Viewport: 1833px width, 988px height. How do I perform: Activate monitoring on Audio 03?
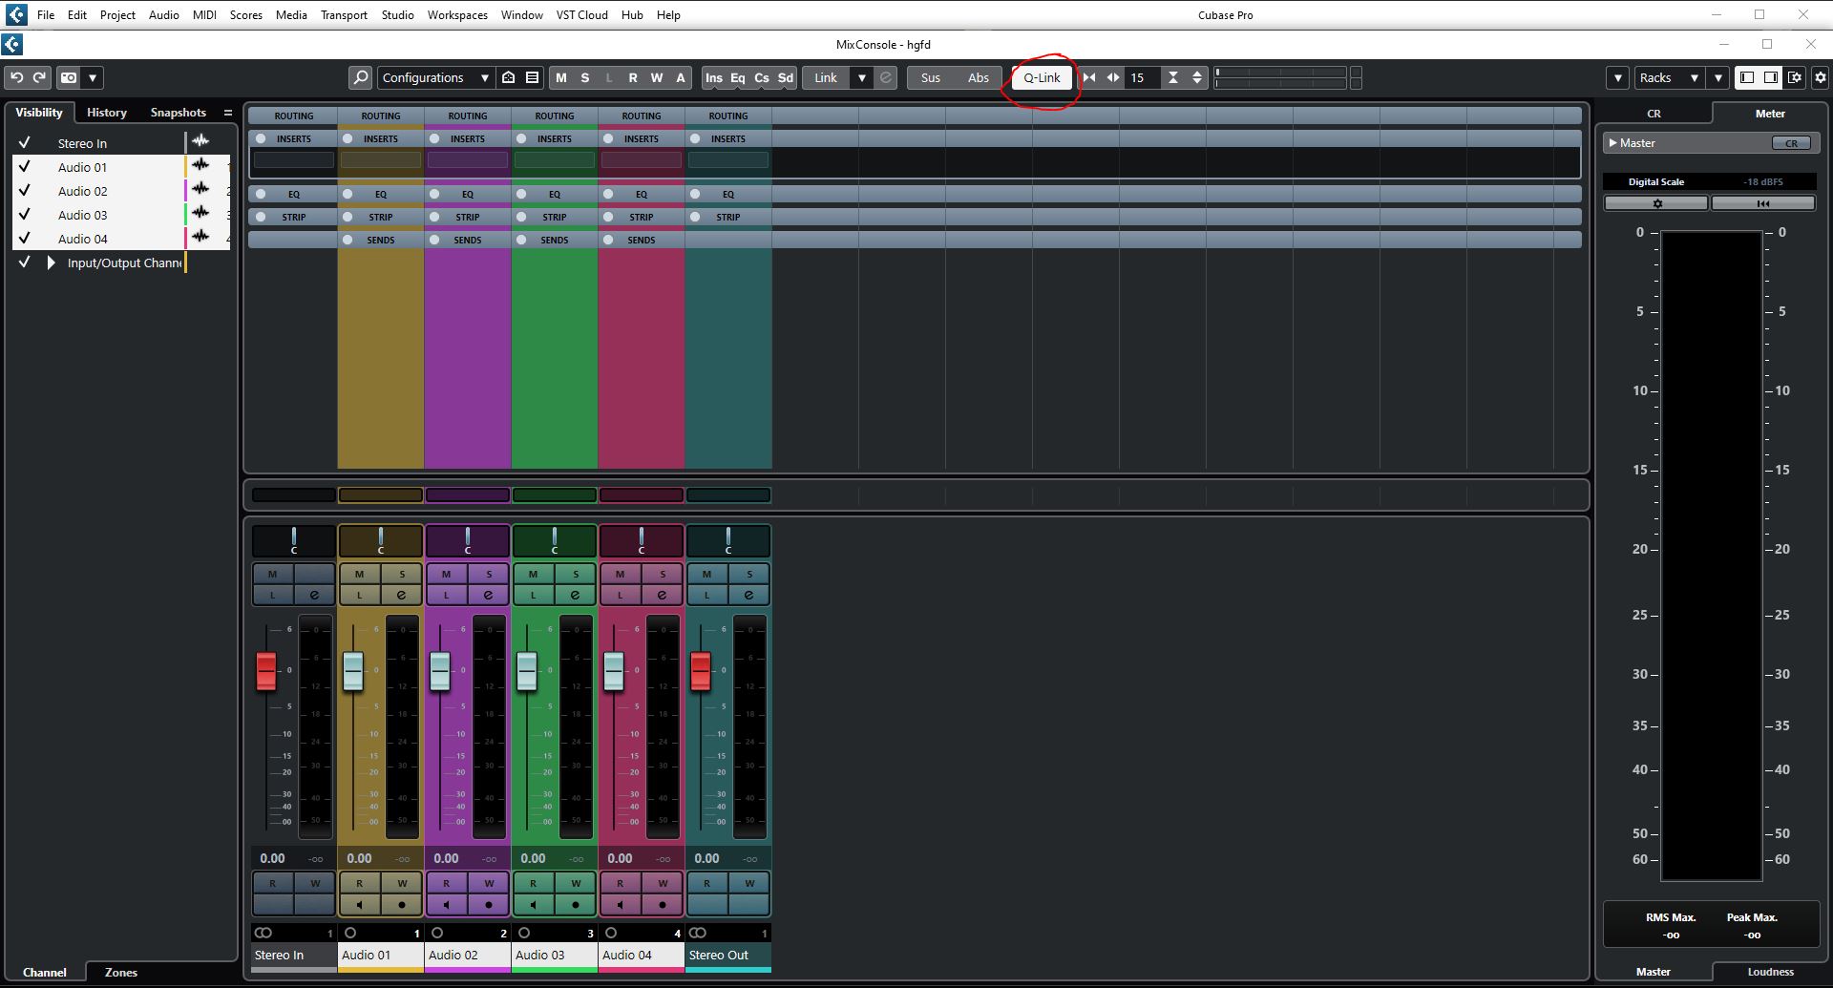click(x=533, y=904)
